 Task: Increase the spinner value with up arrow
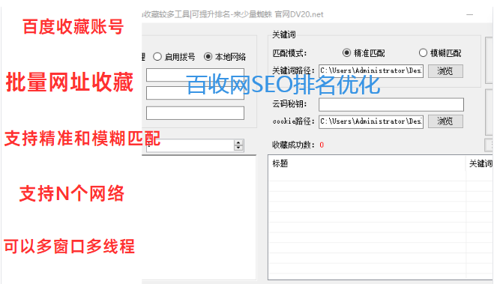tap(238, 142)
